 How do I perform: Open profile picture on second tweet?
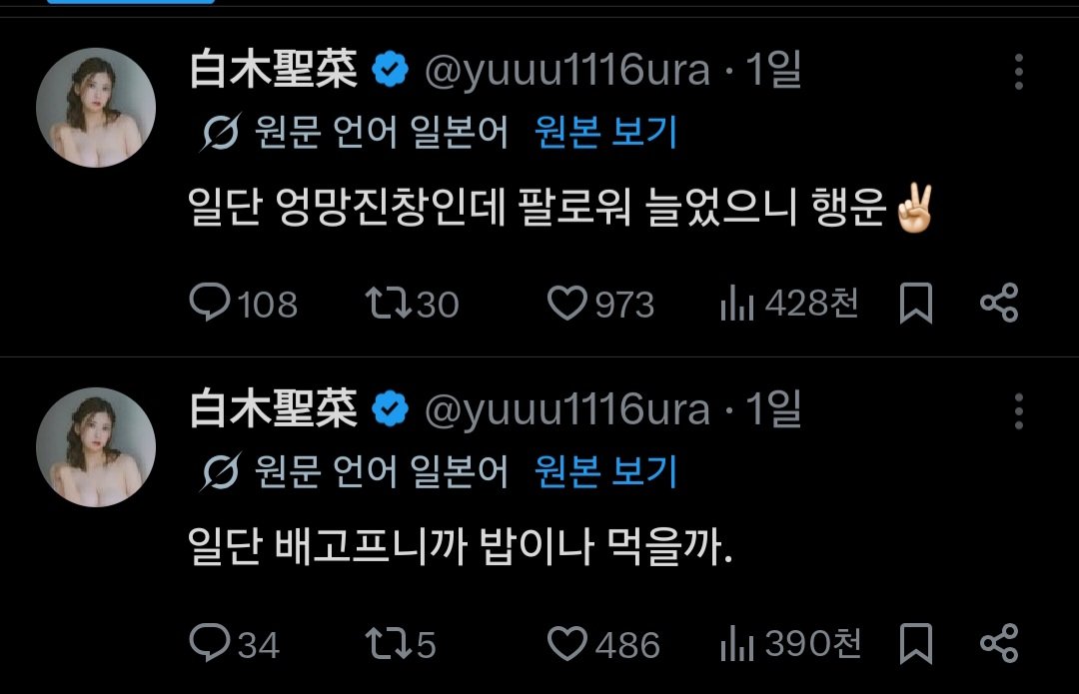click(x=96, y=447)
